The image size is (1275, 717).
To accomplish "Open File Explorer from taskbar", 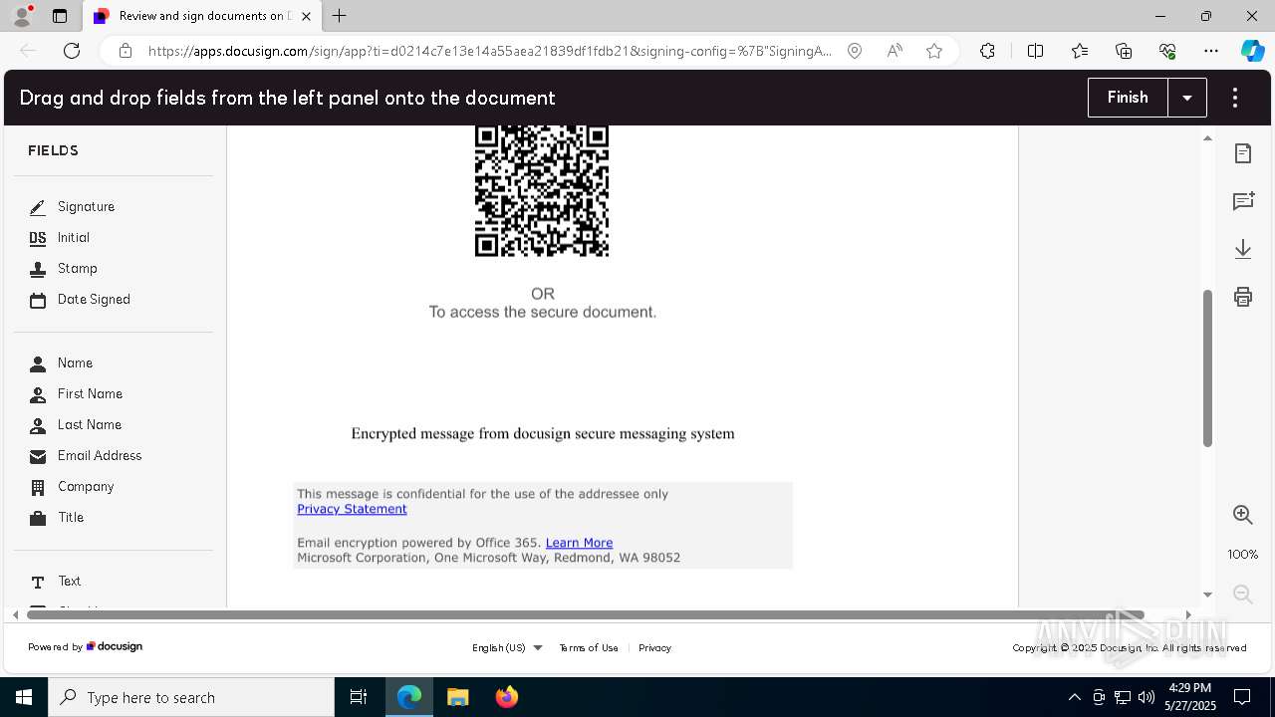I will pyautogui.click(x=457, y=697).
